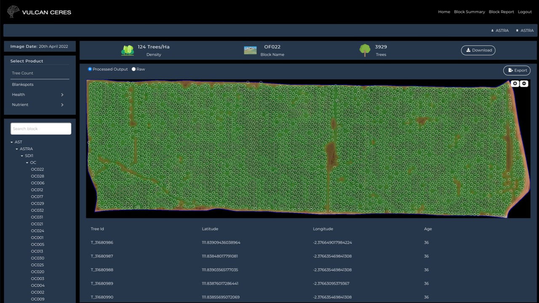Collapse the SDI1 tree node
The width and height of the screenshot is (539, 303).
click(x=22, y=156)
